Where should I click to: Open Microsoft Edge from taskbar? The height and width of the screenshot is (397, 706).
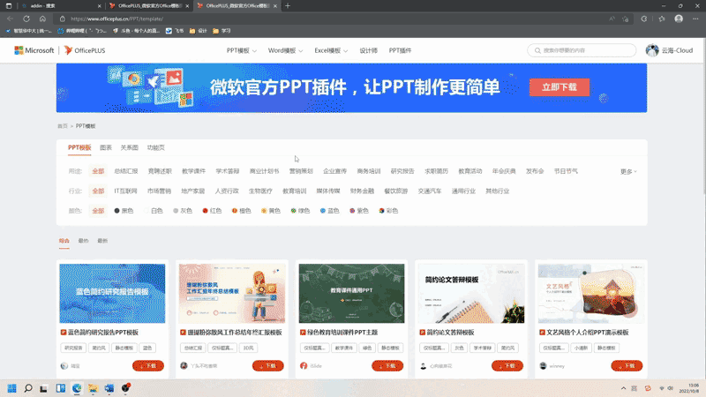(77, 388)
